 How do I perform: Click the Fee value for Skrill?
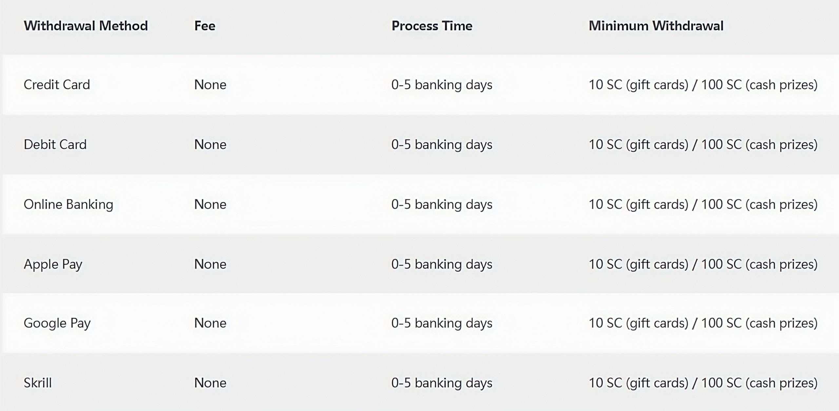[x=210, y=383]
